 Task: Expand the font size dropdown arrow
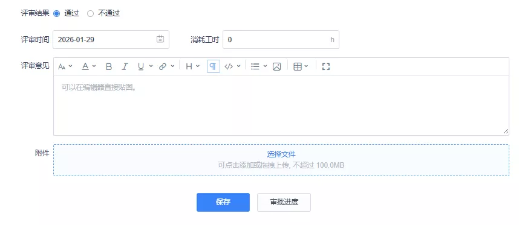(x=70, y=66)
